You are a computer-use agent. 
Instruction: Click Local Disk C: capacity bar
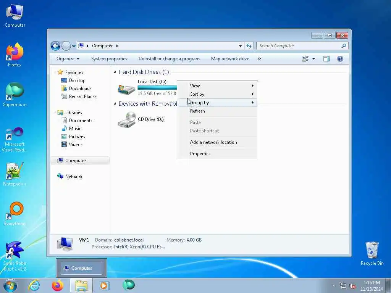[x=157, y=88]
